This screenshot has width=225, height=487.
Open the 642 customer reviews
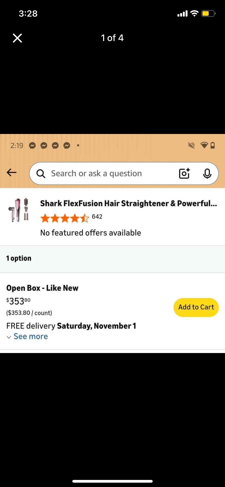[97, 217]
